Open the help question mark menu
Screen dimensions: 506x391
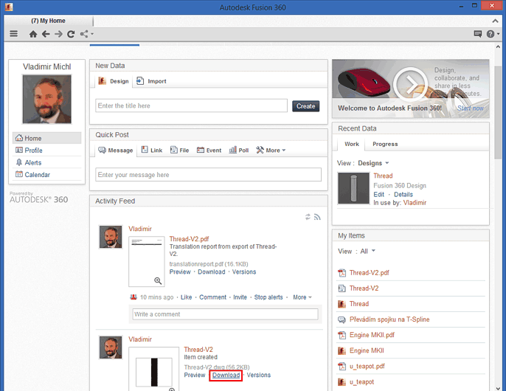[493, 34]
